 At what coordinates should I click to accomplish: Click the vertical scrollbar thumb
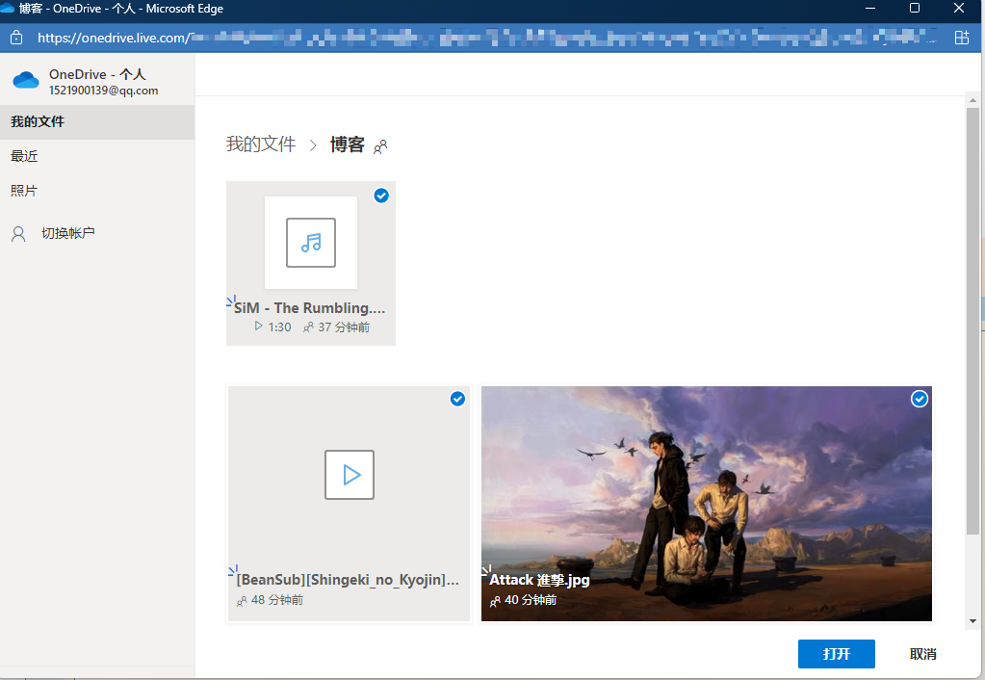tap(972, 318)
